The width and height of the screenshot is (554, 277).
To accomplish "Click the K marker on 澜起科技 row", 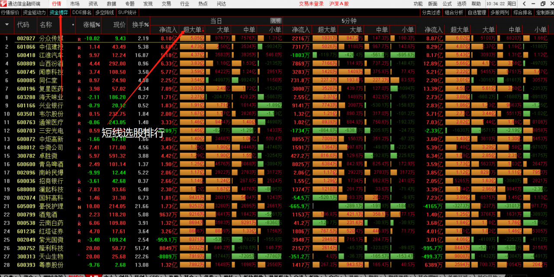I will 79,190.
